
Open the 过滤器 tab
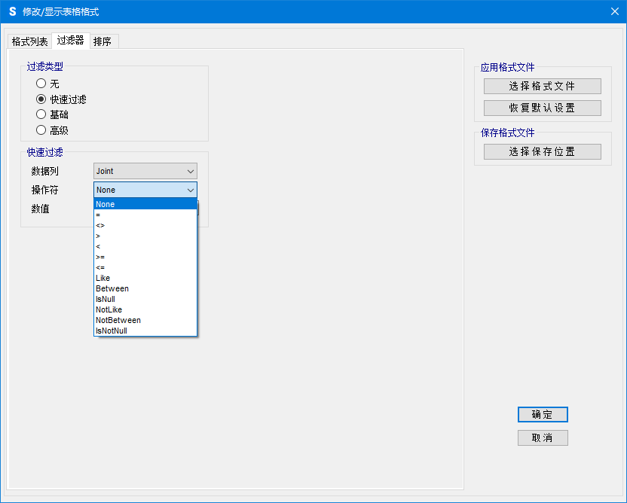click(70, 41)
